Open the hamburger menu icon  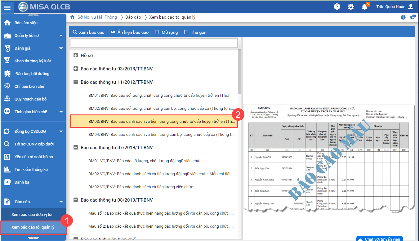(7, 7)
